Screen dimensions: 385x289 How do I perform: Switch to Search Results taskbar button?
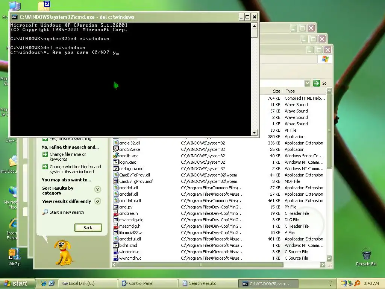208,283
